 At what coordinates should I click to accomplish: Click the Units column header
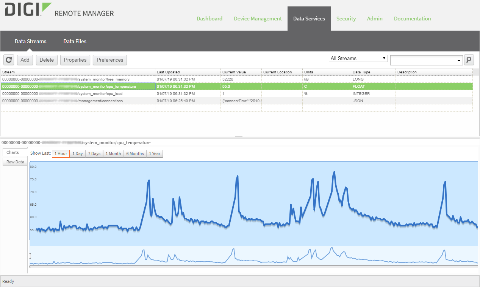coord(327,72)
